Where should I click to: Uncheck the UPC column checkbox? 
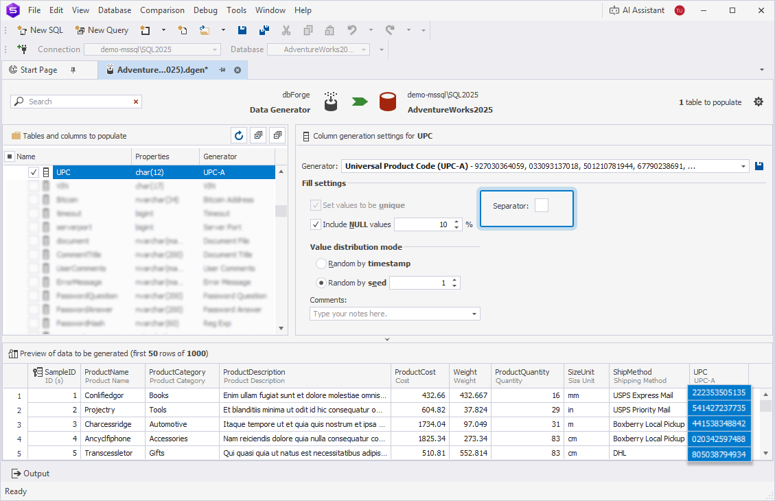click(x=34, y=172)
